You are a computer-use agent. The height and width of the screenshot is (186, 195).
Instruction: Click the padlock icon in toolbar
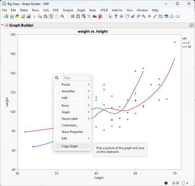57,16
